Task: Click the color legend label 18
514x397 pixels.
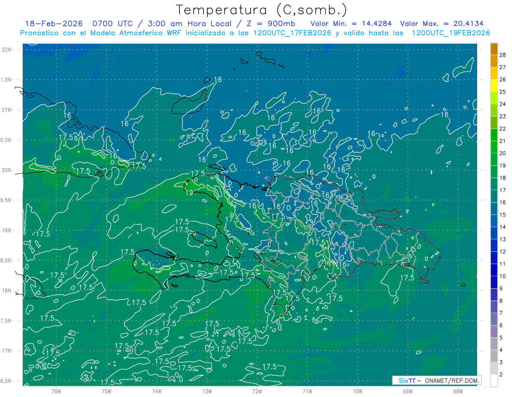Action: point(503,178)
